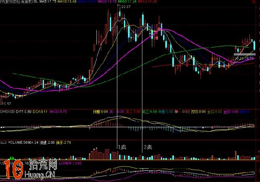Click the DEA:0.11 value in MACD panel
This screenshot has width=260, height=182.
40,112
